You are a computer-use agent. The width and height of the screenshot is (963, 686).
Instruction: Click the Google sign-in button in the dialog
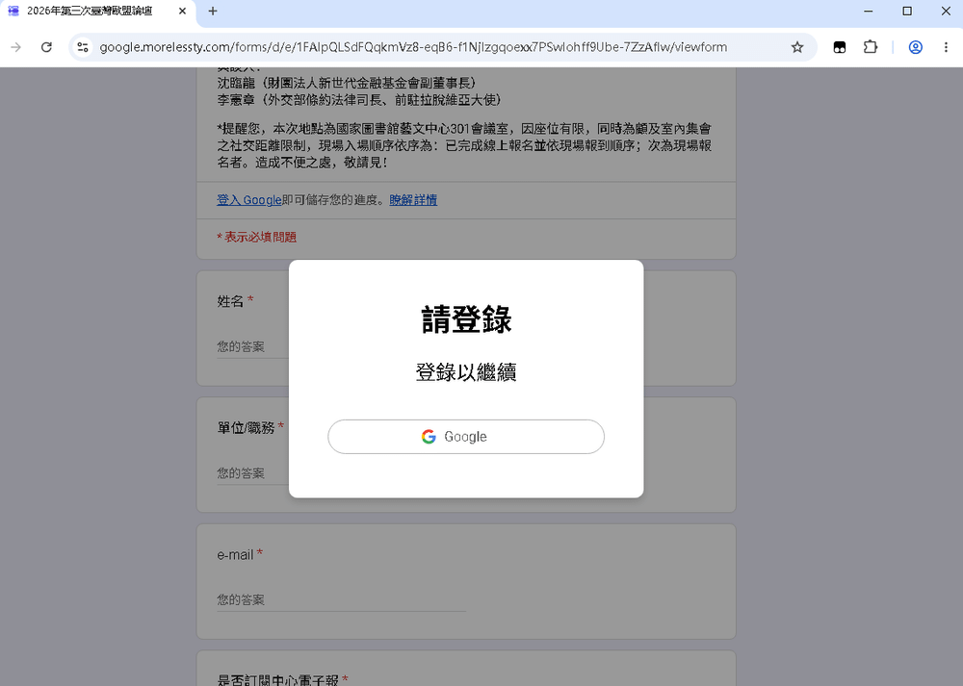tap(465, 436)
